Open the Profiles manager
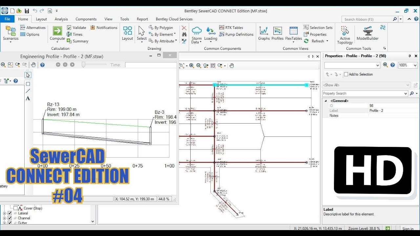 [x=278, y=33]
